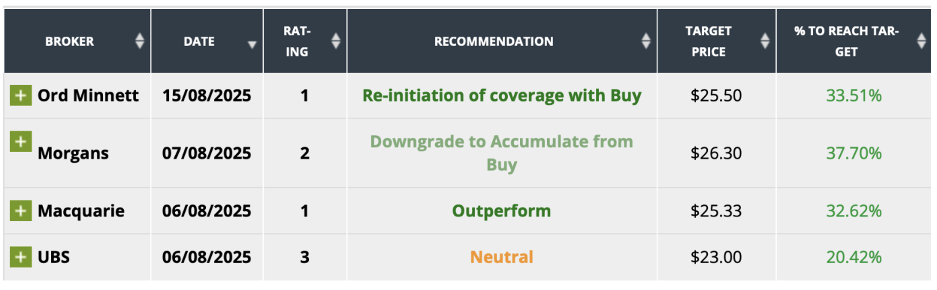Viewport: 937px width, 290px height.
Task: Click the Date column sort arrow
Action: pos(252,44)
